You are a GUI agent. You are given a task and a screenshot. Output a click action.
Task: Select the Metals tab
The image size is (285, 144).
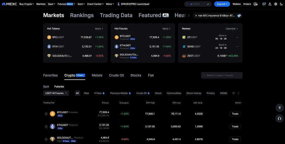pyautogui.click(x=97, y=75)
